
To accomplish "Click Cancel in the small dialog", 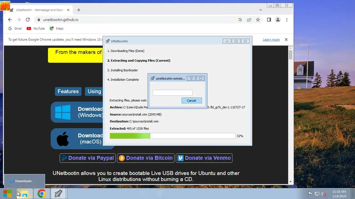I will click(191, 101).
